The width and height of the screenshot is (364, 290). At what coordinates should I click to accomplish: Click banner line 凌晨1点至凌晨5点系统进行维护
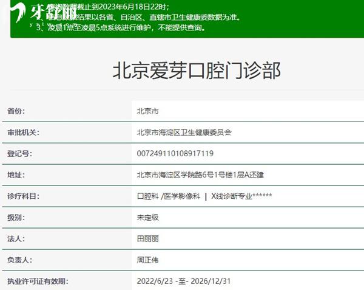(x=121, y=28)
